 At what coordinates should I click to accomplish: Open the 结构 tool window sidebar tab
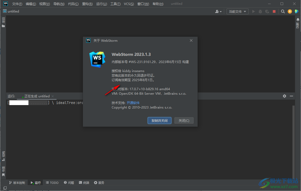tap(3, 156)
